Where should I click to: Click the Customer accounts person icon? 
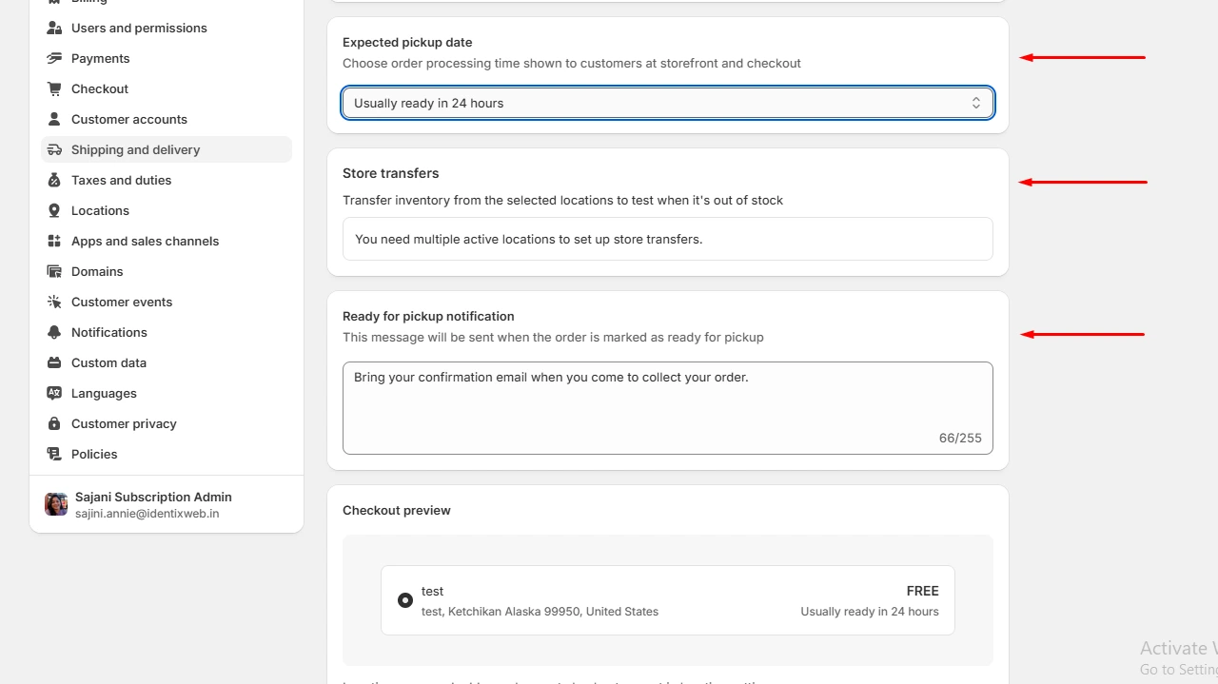(54, 119)
